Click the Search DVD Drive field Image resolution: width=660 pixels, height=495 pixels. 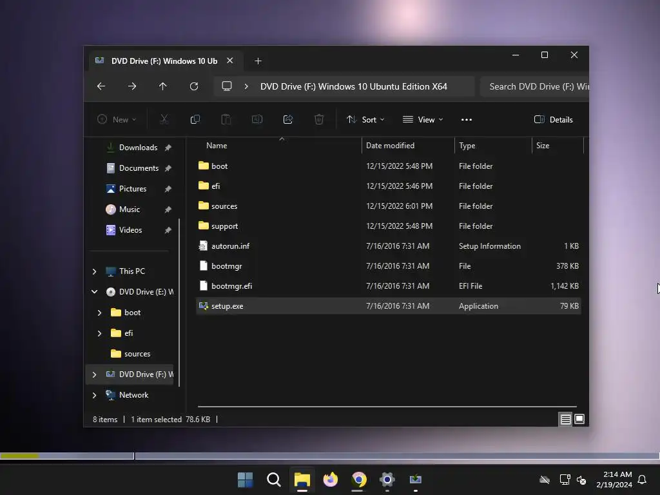point(534,86)
